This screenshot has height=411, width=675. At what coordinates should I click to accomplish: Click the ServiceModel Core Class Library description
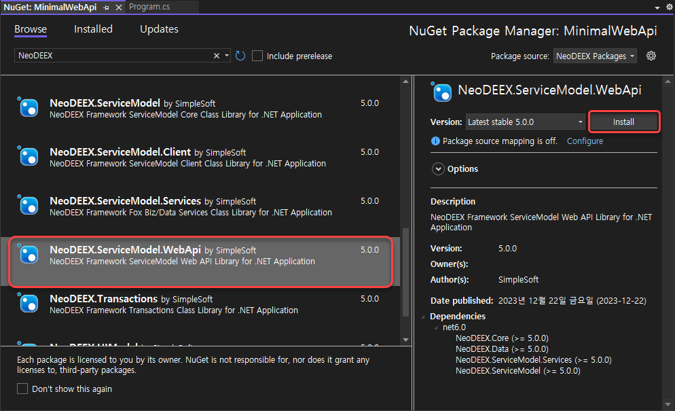185,115
